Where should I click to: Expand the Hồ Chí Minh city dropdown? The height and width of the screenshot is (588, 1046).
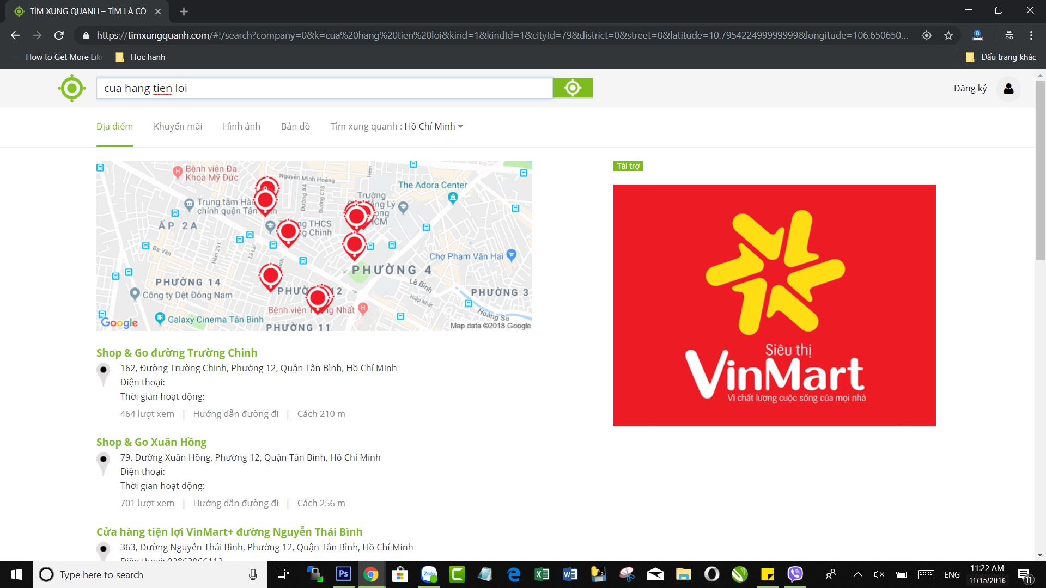click(x=434, y=126)
